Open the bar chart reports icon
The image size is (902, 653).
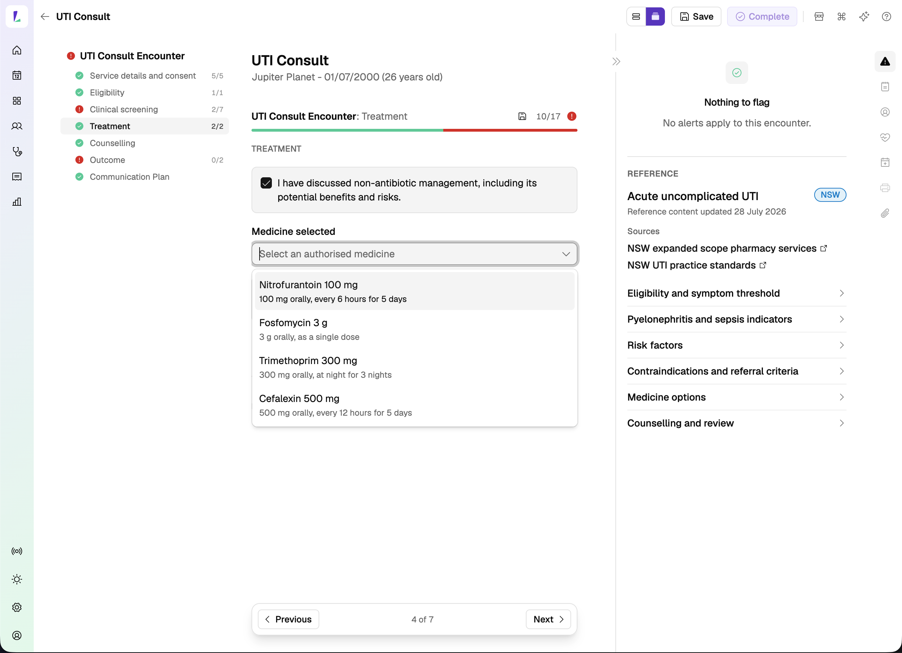pos(17,202)
